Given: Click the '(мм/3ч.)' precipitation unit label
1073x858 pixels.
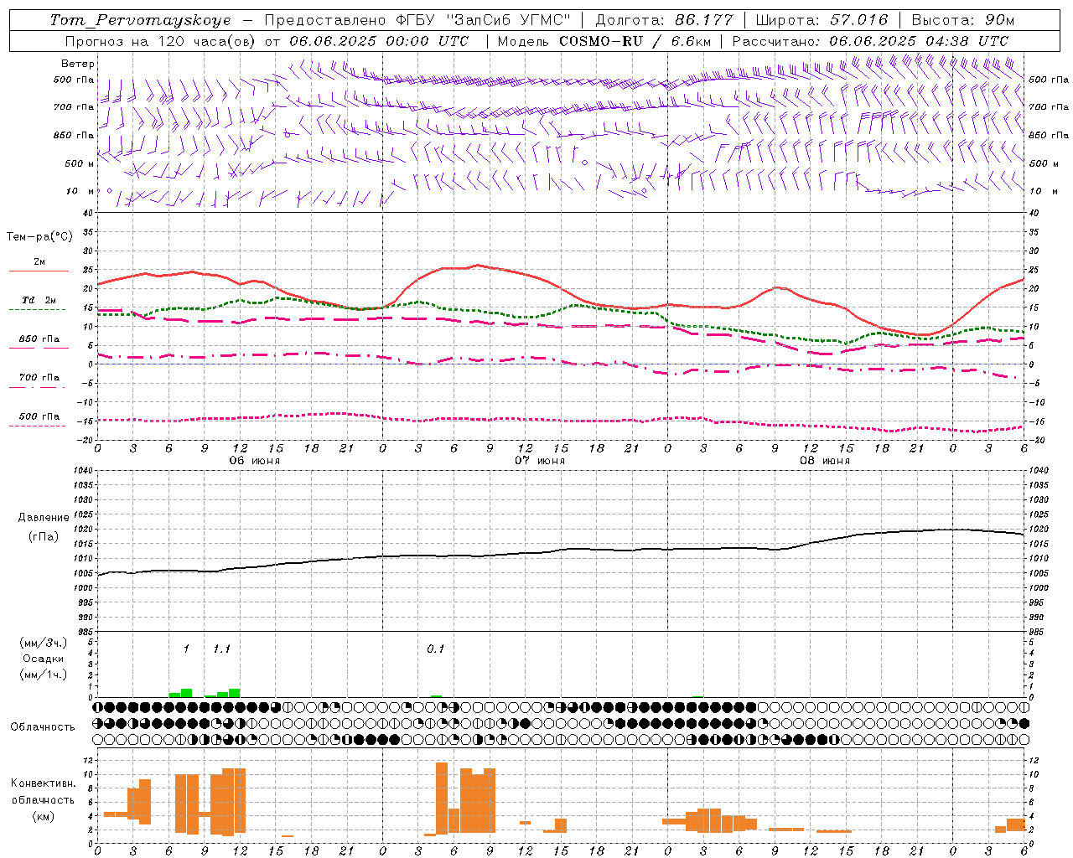Looking at the screenshot, I should coord(44,643).
